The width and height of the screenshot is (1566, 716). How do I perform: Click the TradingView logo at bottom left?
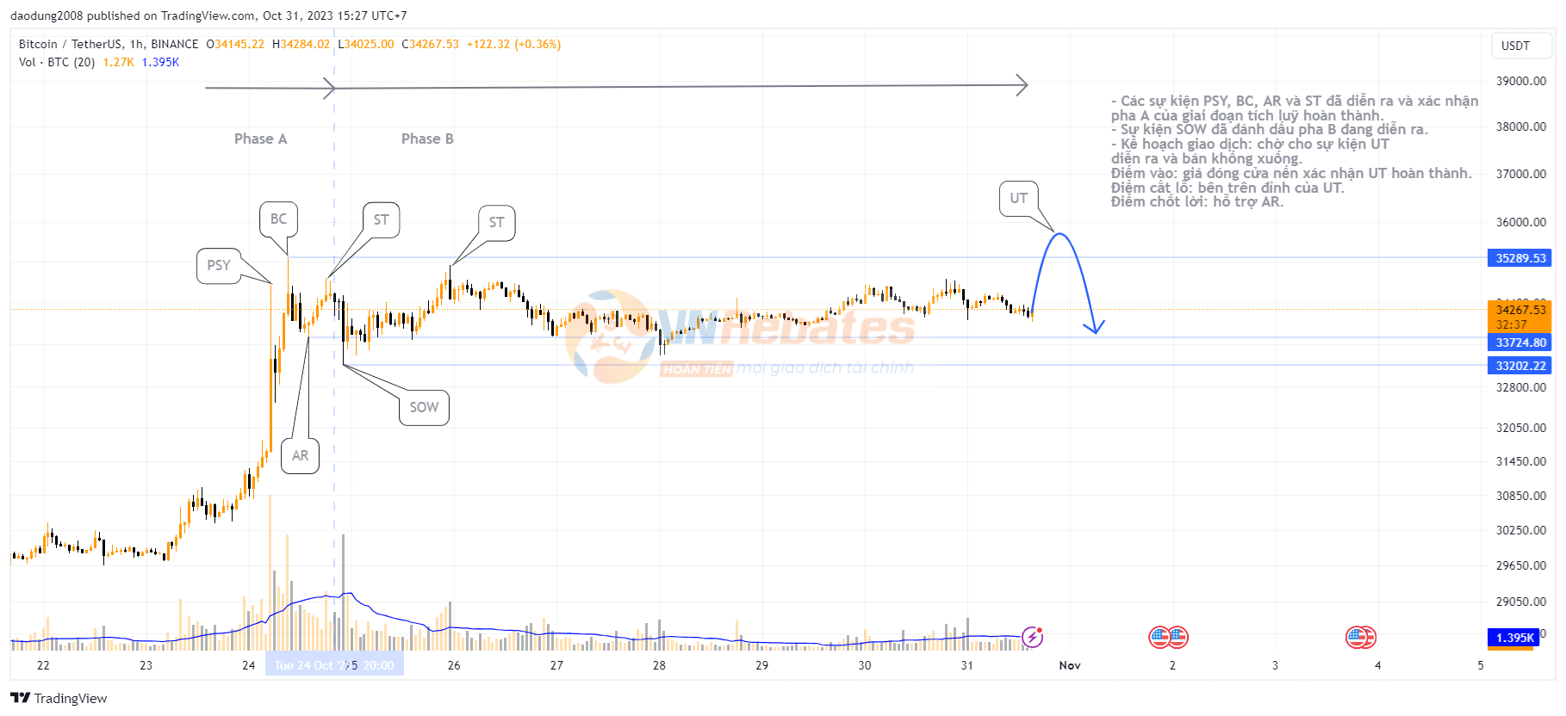[59, 698]
